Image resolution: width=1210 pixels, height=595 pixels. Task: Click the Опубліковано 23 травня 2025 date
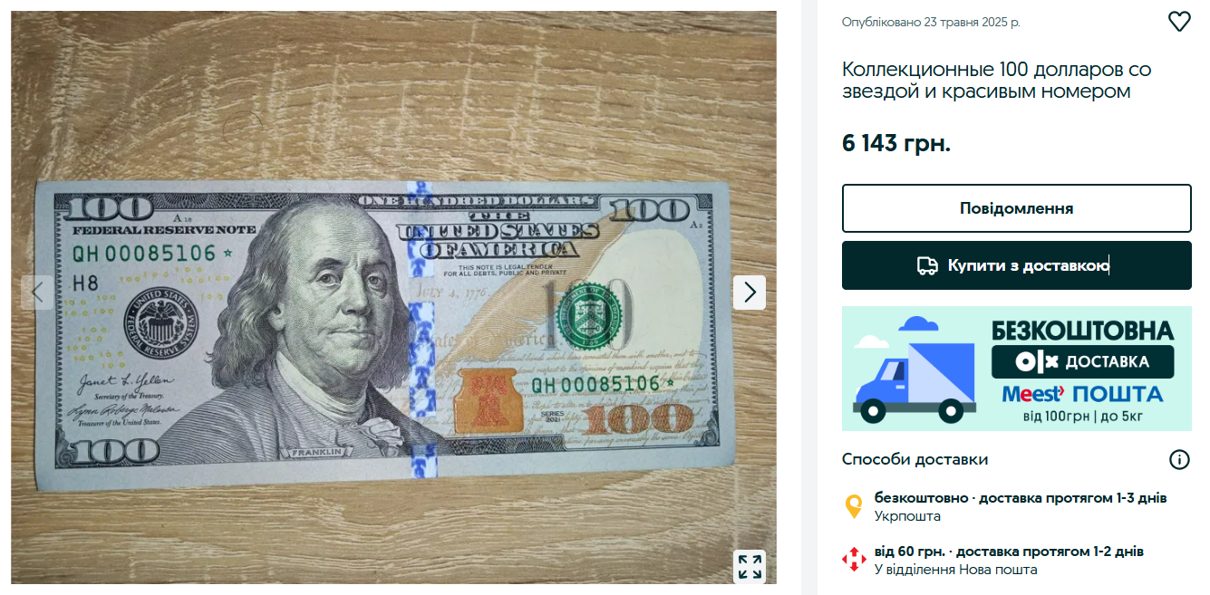point(931,22)
